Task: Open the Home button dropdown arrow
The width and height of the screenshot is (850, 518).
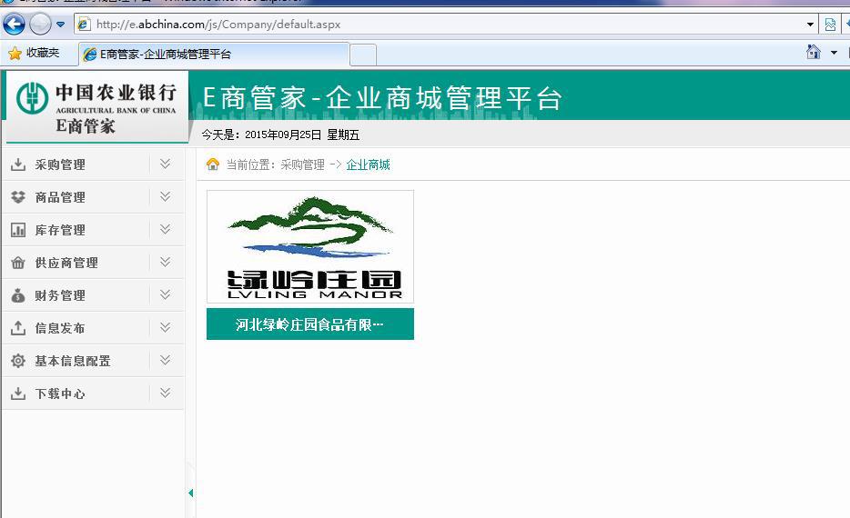Action: tap(834, 53)
